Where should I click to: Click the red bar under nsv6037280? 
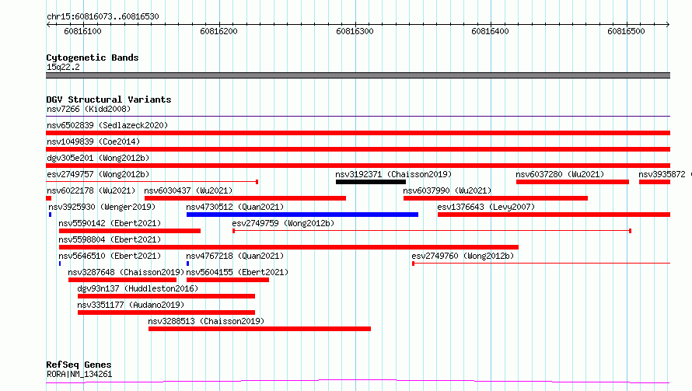[572, 182]
